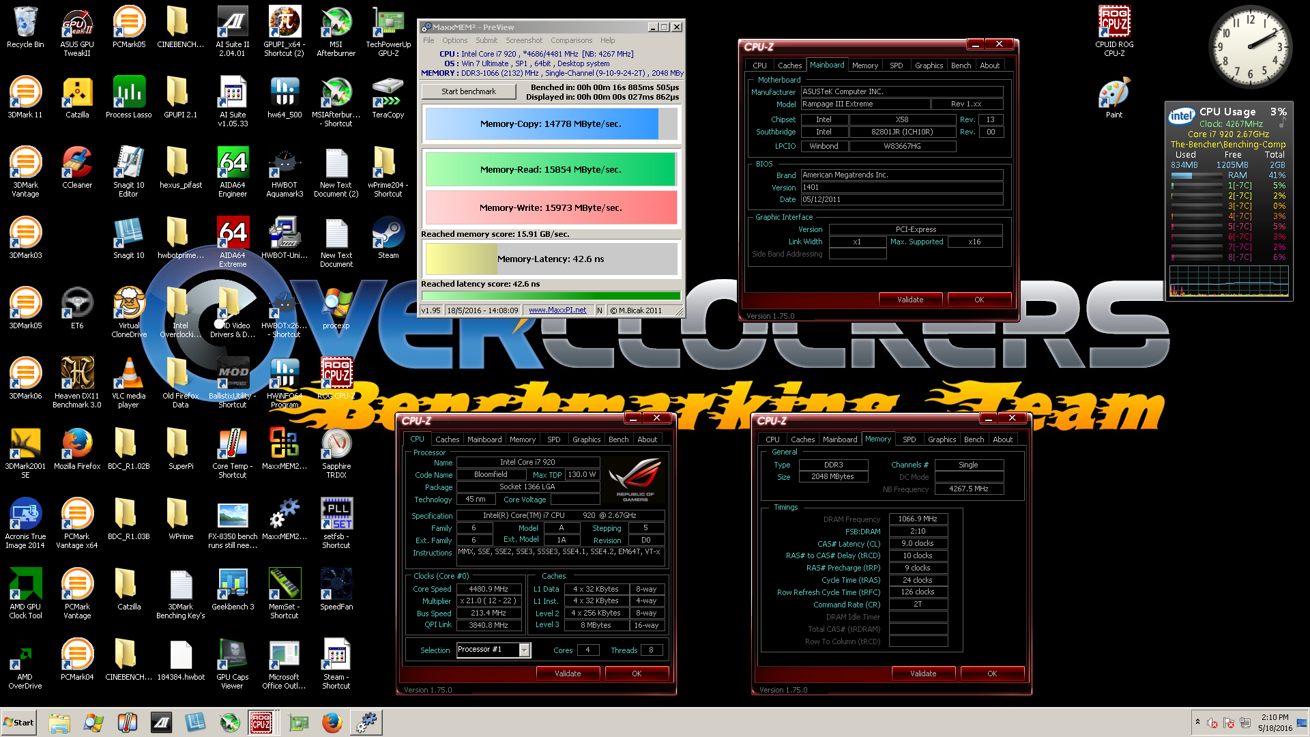Click Start benchmark in MaxxMEM
1310x737 pixels.
point(469,91)
